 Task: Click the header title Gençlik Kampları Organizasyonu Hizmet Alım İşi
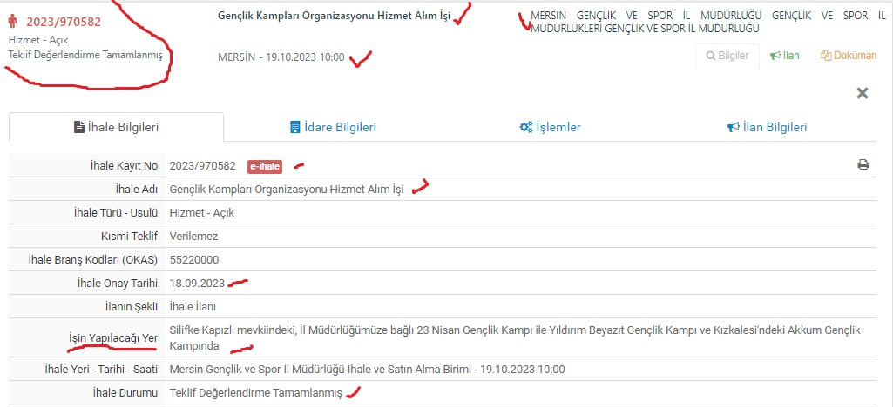334,16
